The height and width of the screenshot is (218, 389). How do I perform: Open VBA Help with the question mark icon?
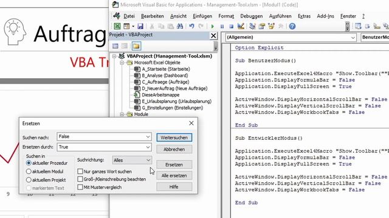(x=292, y=26)
